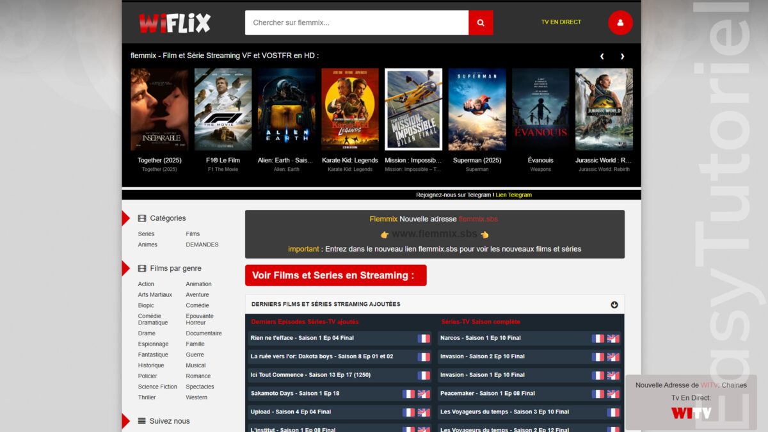768x432 pixels.
Task: Click film icon beside Films par genre
Action: pos(142,268)
